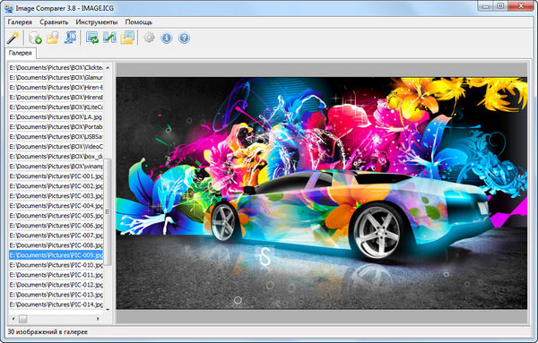Select the BOX\Clickte... file row

click(56, 67)
